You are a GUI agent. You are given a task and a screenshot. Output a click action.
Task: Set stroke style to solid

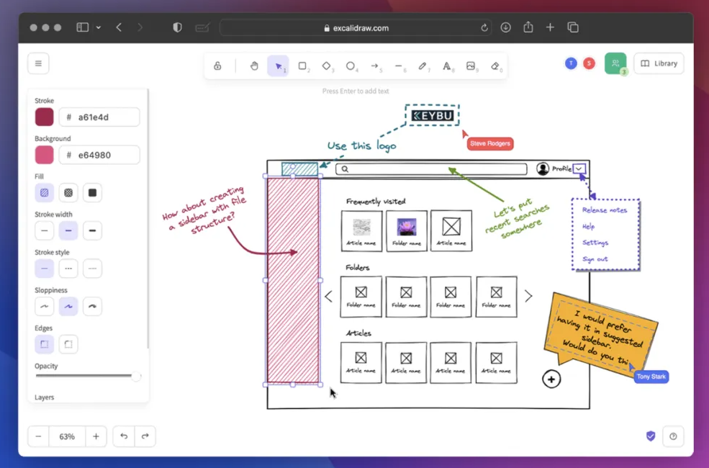click(x=45, y=269)
